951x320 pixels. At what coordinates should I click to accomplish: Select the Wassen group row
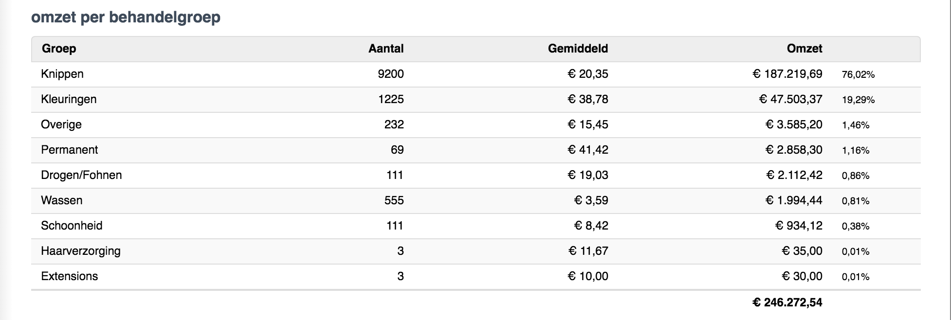(62, 200)
